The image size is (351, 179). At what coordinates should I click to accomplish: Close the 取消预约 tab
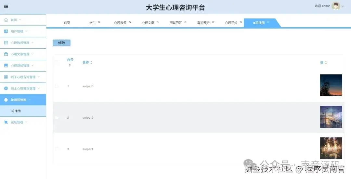pyautogui.click(x=213, y=22)
